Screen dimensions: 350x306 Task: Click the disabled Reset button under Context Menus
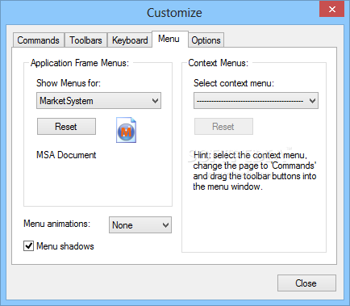[223, 126]
